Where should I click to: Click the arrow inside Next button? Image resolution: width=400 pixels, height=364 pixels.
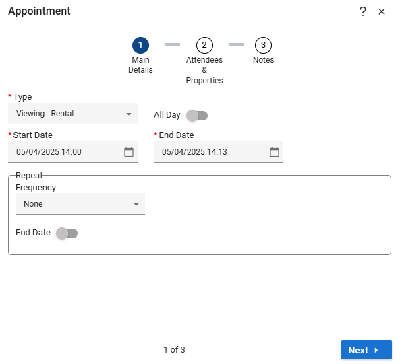click(x=376, y=350)
